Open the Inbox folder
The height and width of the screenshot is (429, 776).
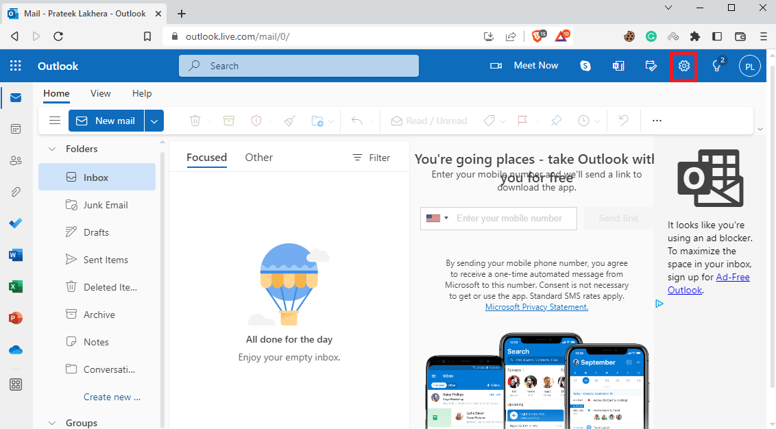97,177
